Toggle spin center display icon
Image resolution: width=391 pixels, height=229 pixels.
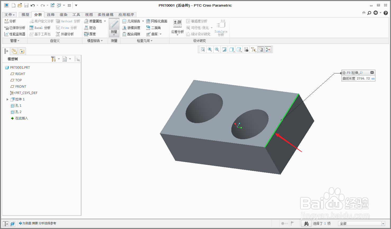click(268, 49)
